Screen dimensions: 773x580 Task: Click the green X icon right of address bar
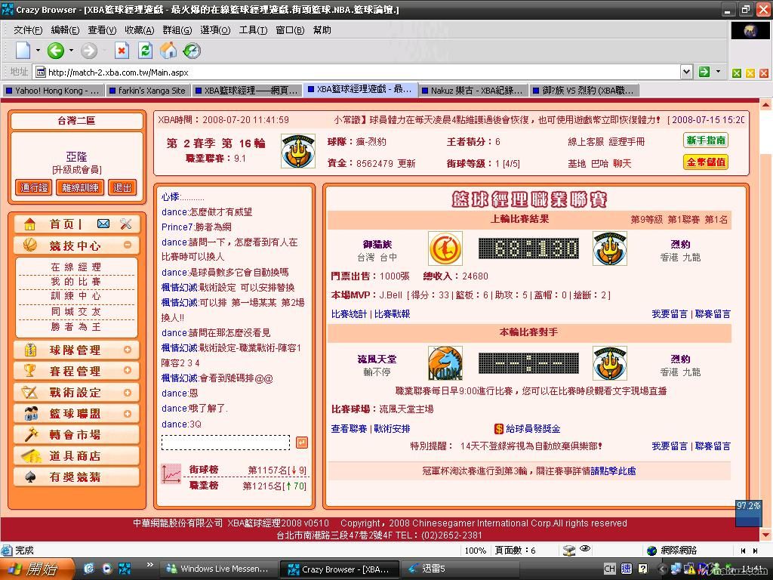tap(737, 73)
